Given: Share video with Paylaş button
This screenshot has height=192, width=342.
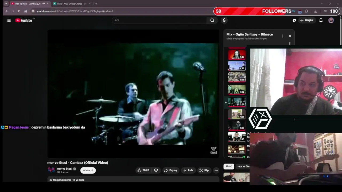Looking at the screenshot, I should [170, 170].
